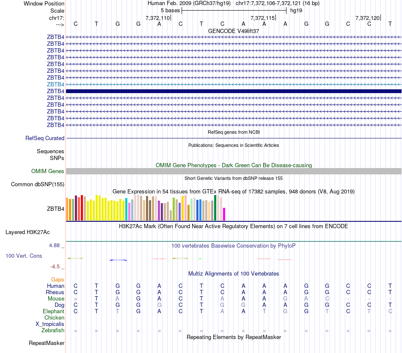402x353 pixels.
Task: Open the OMIM Genes track label
Action: tap(47, 171)
